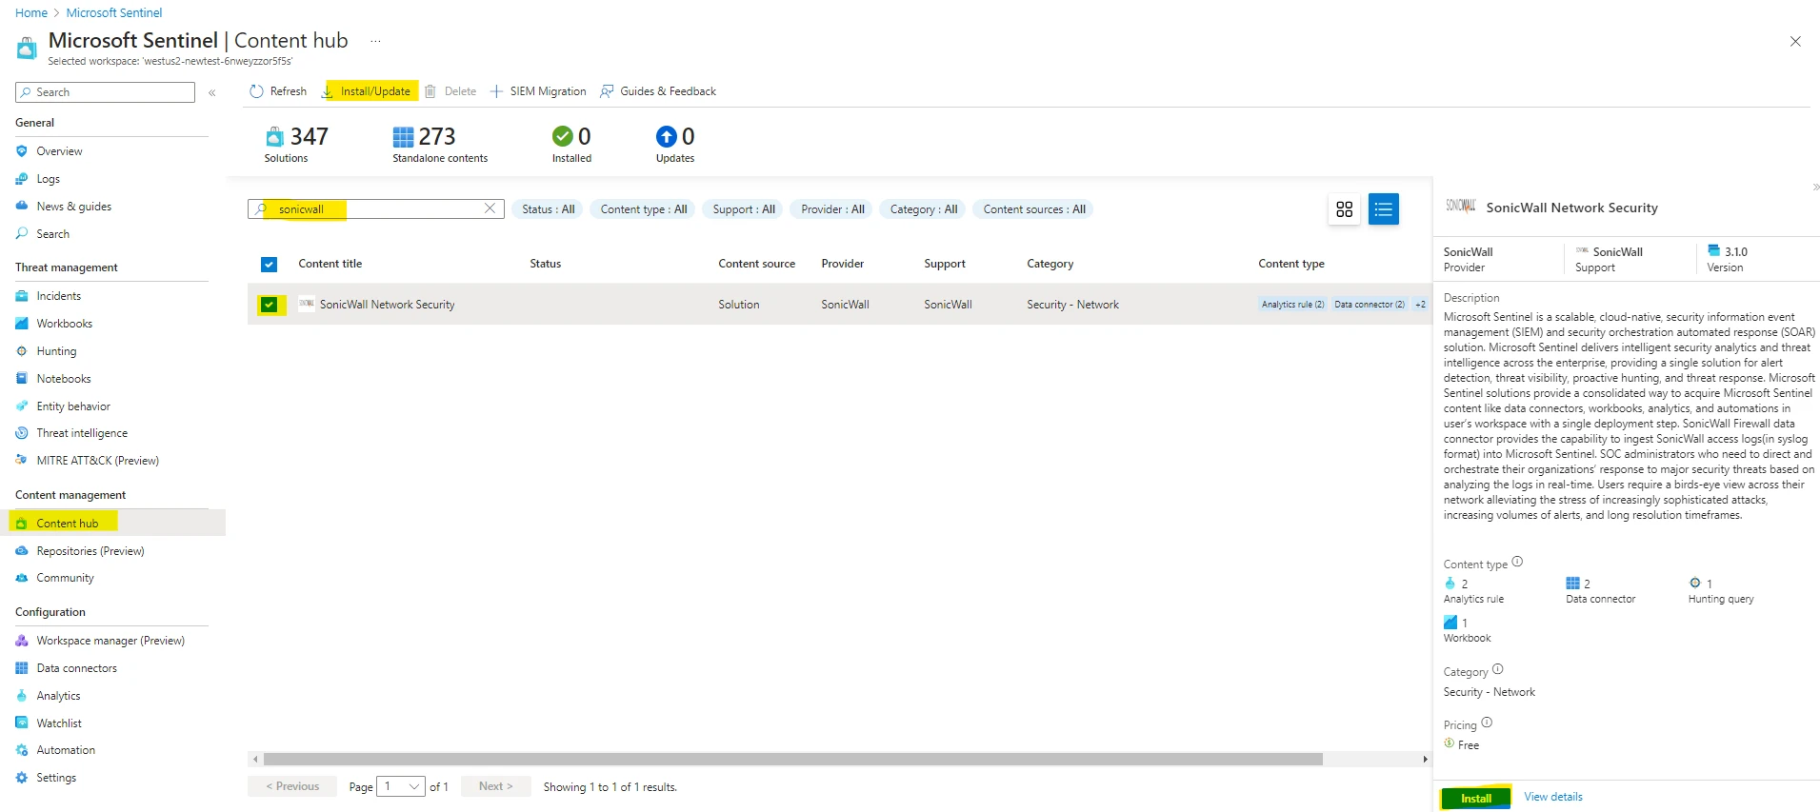Click the SonicWall Network Security row title
This screenshot has width=1820, height=812.
[x=388, y=305]
